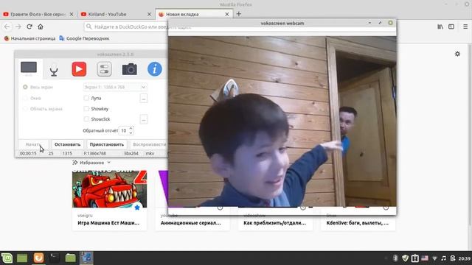Open the vokoscreen video player tab
The height and width of the screenshot is (265, 472).
pos(79,69)
